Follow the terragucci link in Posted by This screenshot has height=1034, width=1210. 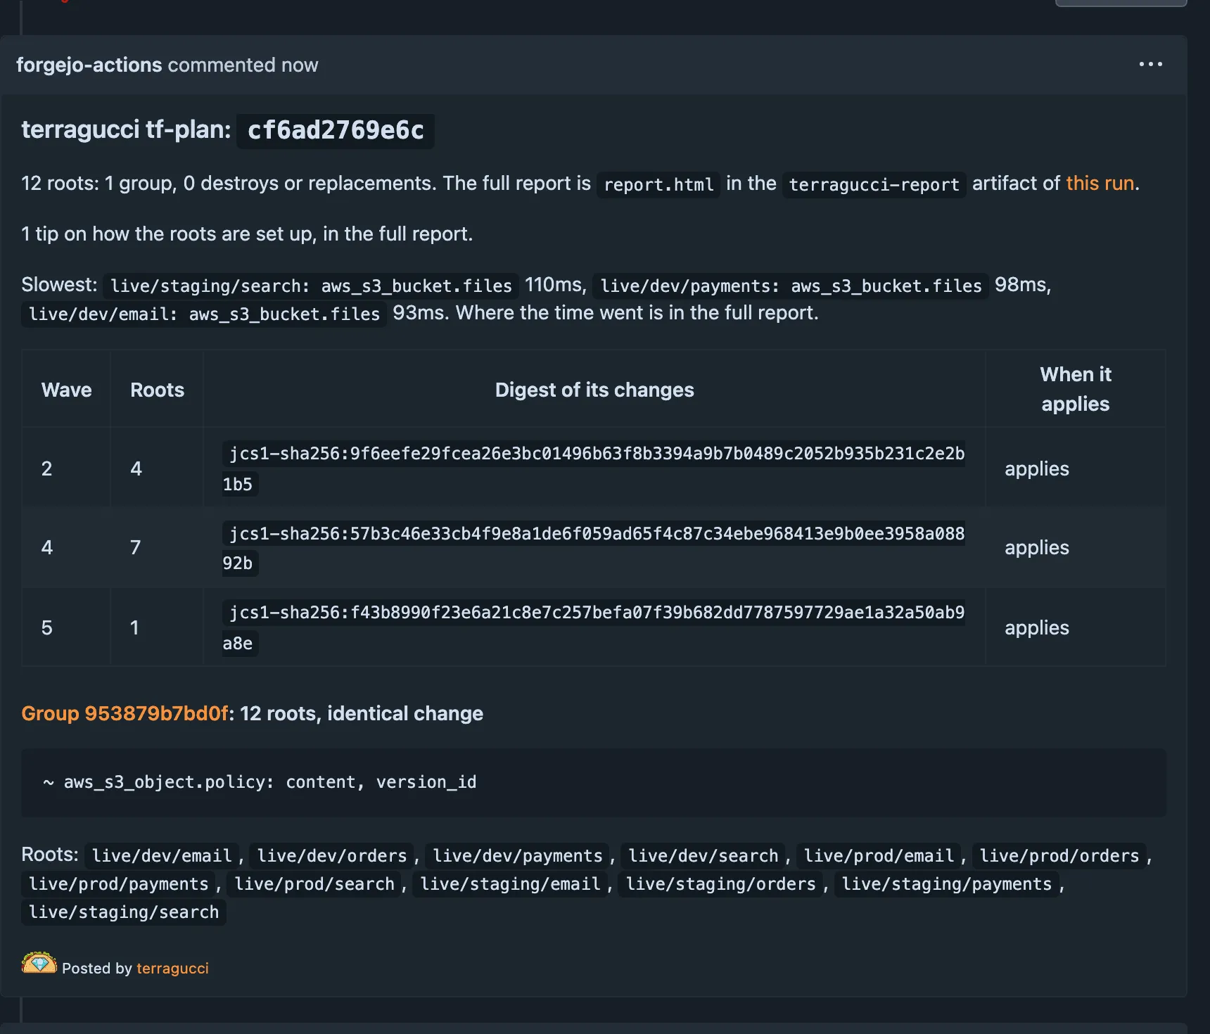(x=172, y=969)
